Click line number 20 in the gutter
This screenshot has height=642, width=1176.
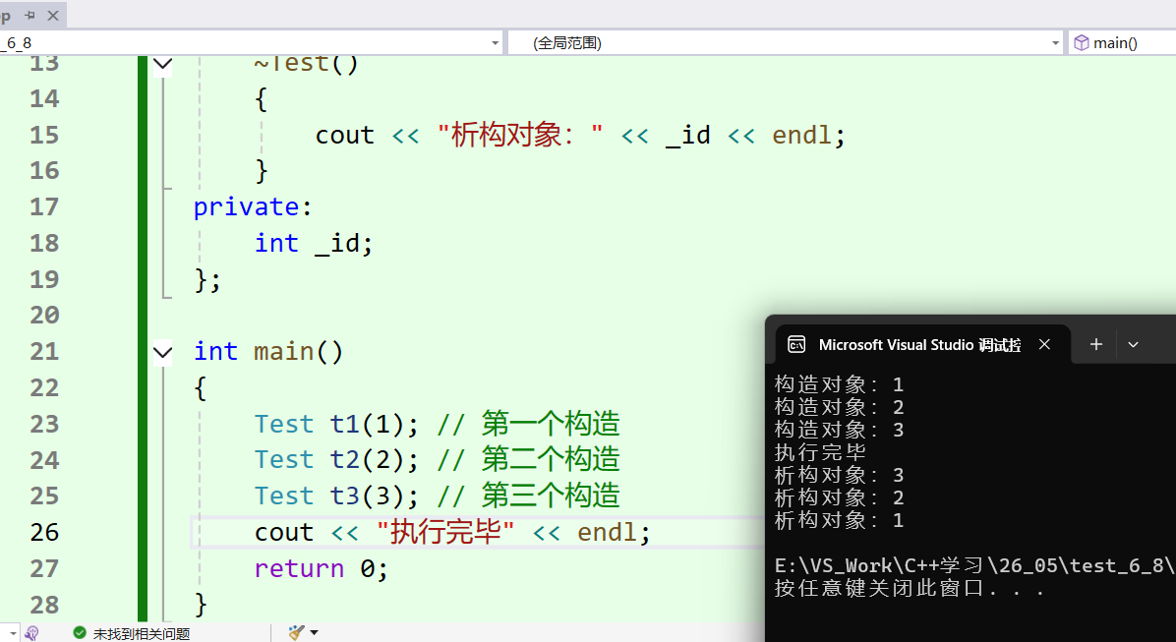(x=44, y=315)
